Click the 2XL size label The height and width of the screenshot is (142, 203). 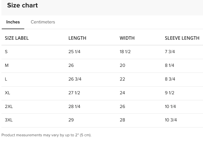pos(9,107)
